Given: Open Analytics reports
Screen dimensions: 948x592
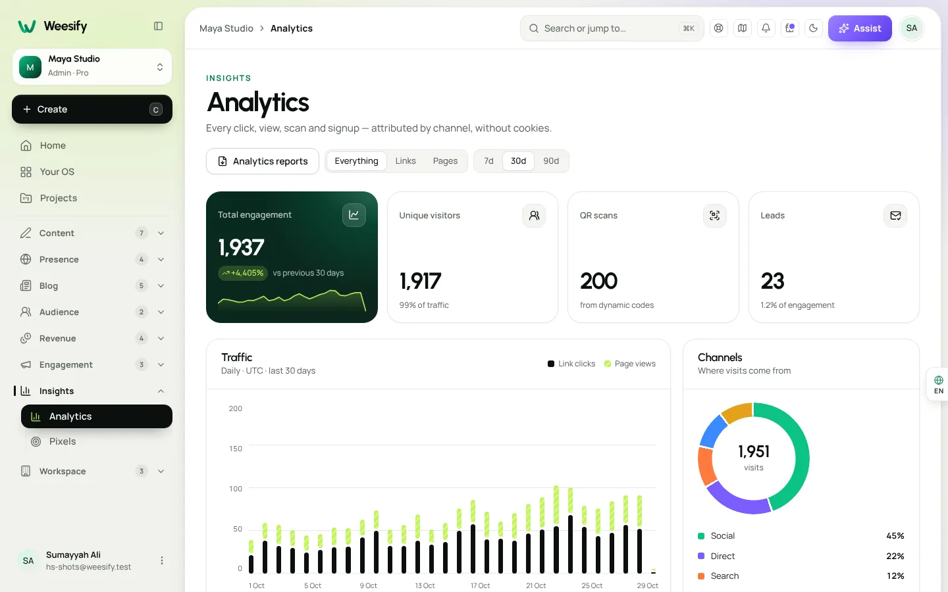Looking at the screenshot, I should pos(263,161).
